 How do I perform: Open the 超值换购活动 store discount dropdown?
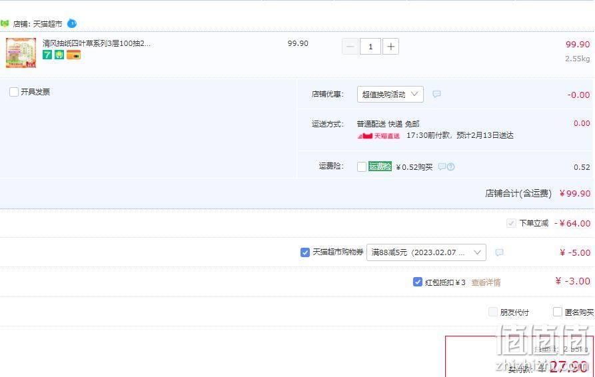coord(390,94)
